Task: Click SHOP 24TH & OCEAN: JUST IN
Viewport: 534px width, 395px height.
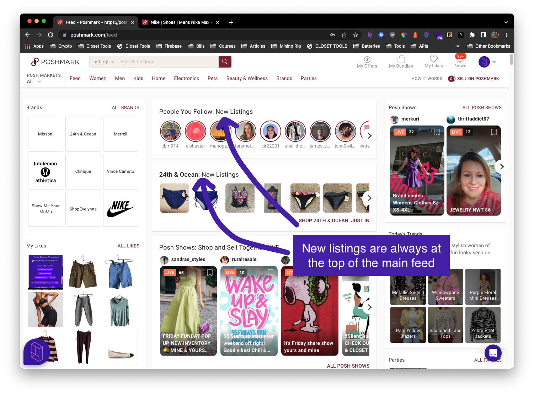Action: tap(334, 221)
